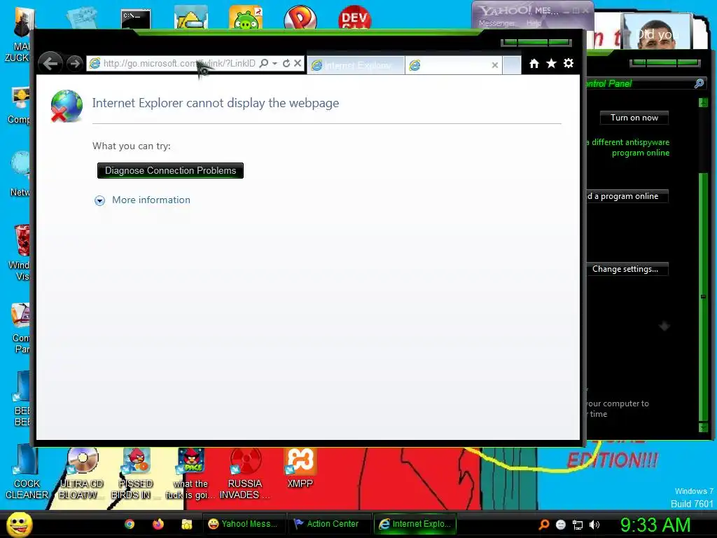This screenshot has width=717, height=538.
Task: Go back using the Internet Explorer back arrow
Action: (x=50, y=63)
